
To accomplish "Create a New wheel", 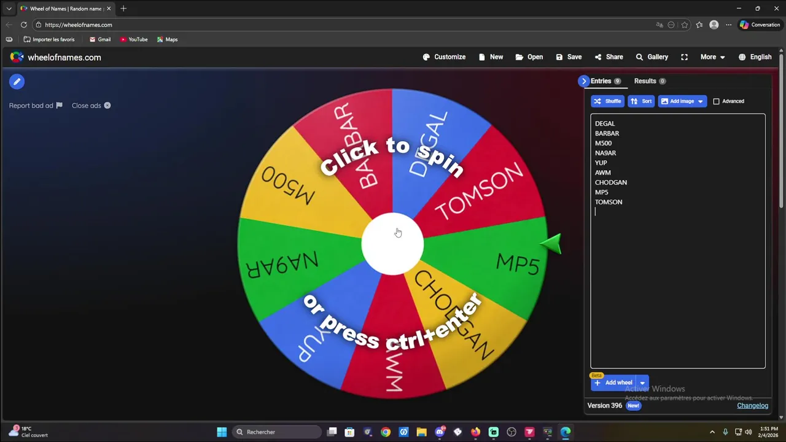I will click(491, 57).
